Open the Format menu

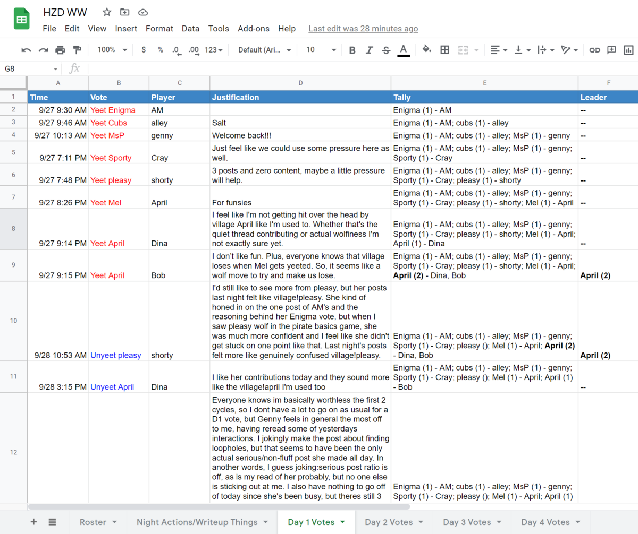pyautogui.click(x=159, y=29)
